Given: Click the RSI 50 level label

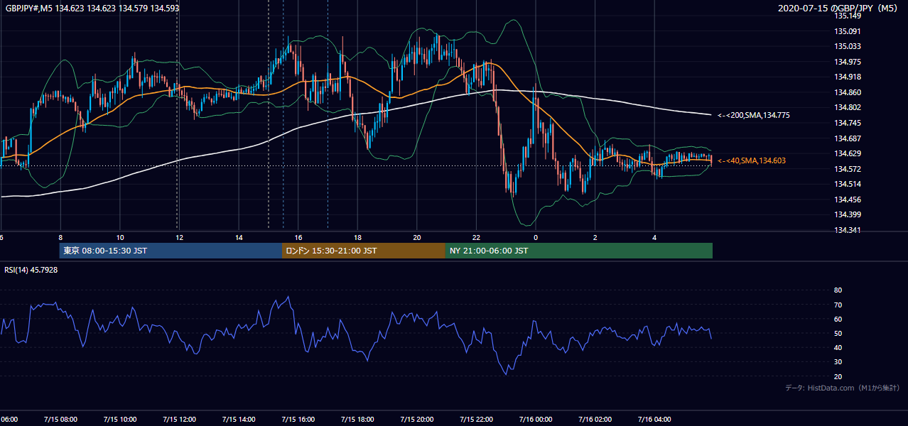Looking at the screenshot, I should (838, 333).
